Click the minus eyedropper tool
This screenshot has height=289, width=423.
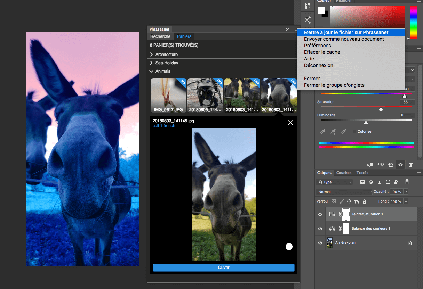(x=343, y=132)
